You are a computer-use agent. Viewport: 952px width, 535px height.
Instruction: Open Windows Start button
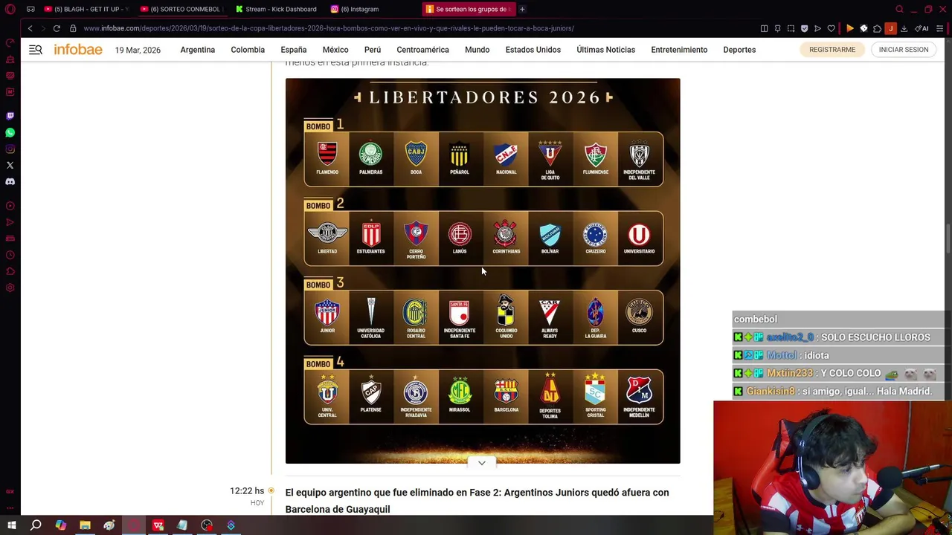pos(11,525)
